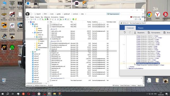The height and width of the screenshot is (96, 170).
Task: Expand the dlcpacks tree folder
Action: pyautogui.click(x=35, y=30)
